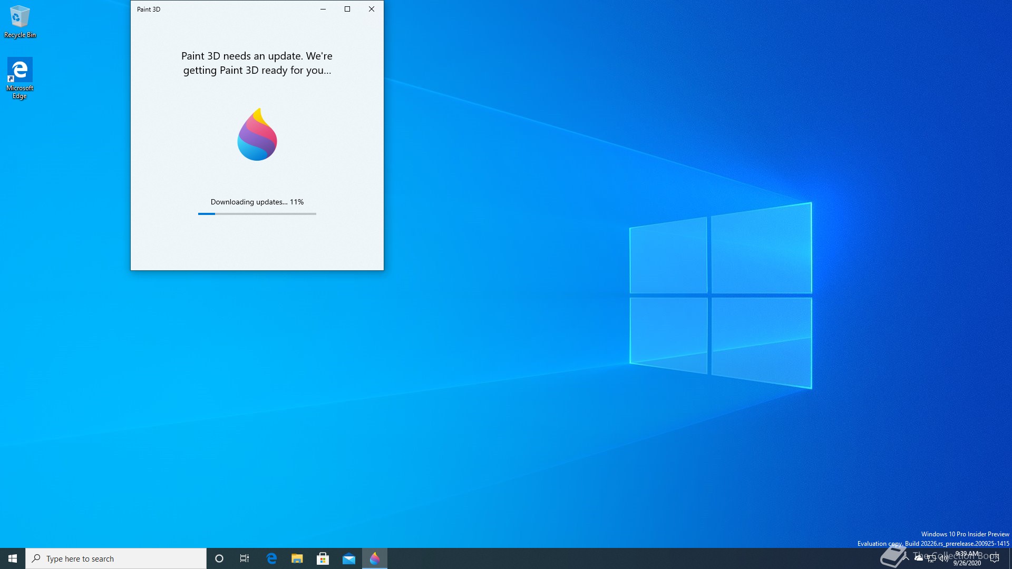This screenshot has width=1012, height=569.
Task: Click the Cortana circle icon
Action: (219, 558)
